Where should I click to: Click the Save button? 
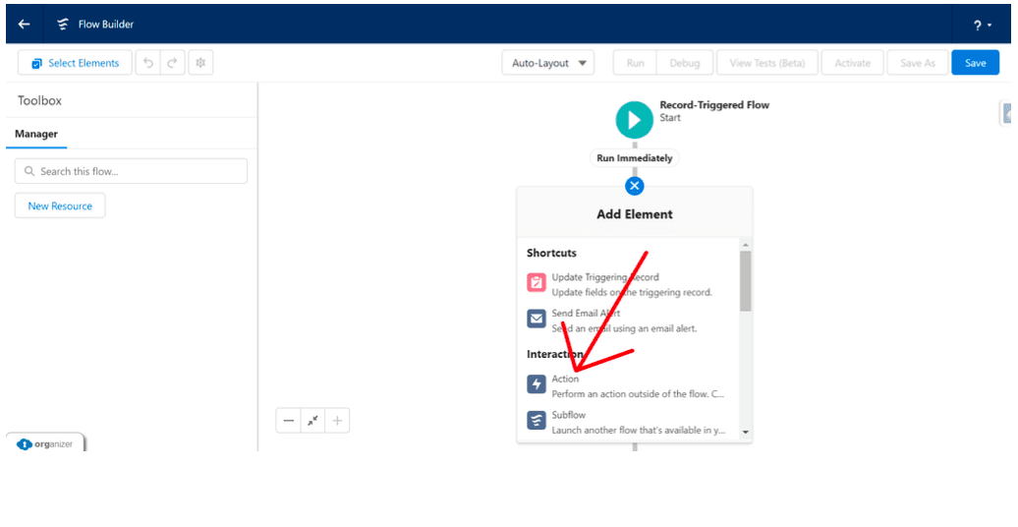(975, 63)
